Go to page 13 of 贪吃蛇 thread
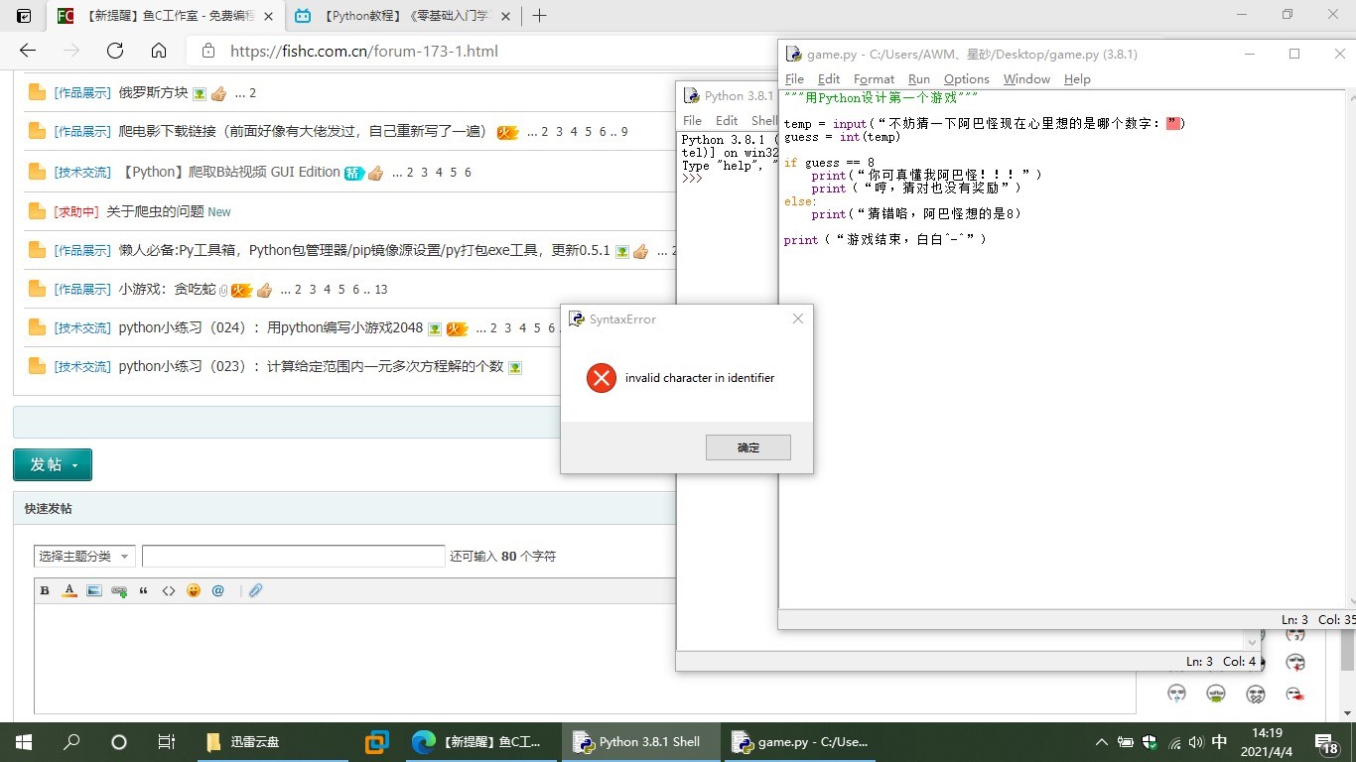Viewport: 1356px width, 762px height. pyautogui.click(x=381, y=290)
